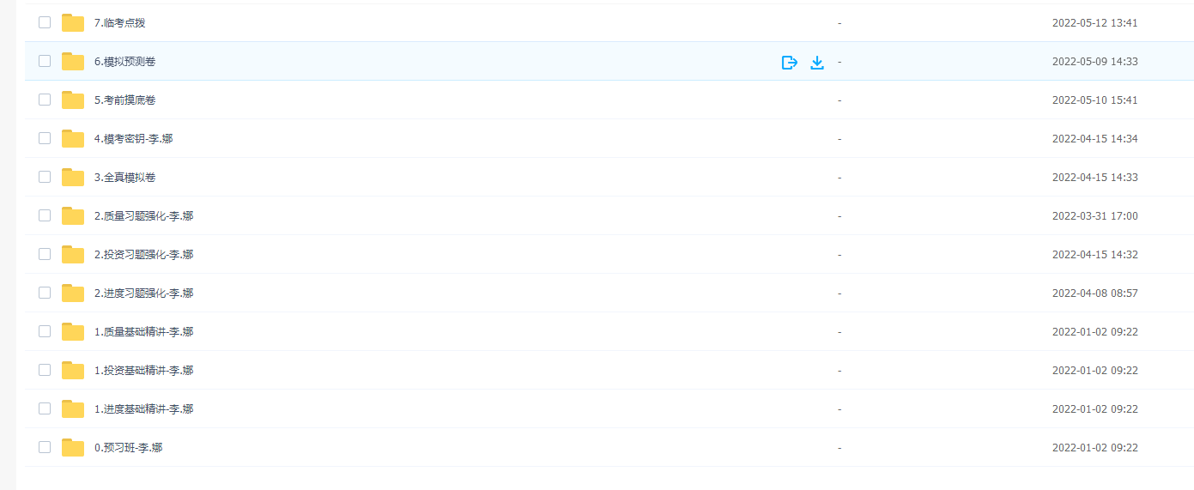
Task: Toggle the 1.质量基础精讲-李.娜 checkbox
Action: pyautogui.click(x=45, y=331)
